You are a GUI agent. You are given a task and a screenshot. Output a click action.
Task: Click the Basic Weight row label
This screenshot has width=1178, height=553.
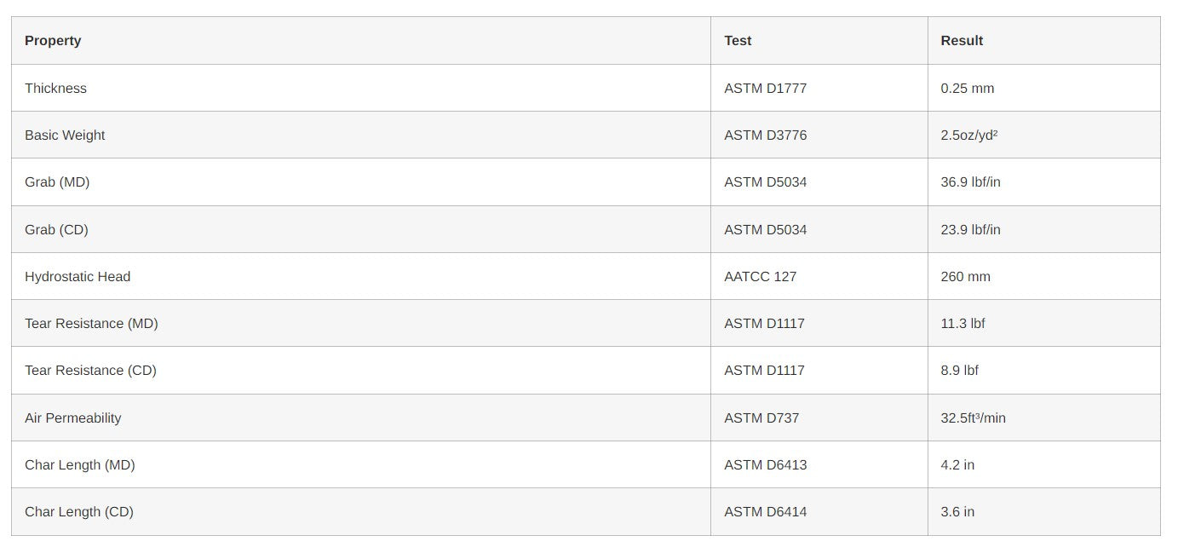(x=65, y=135)
